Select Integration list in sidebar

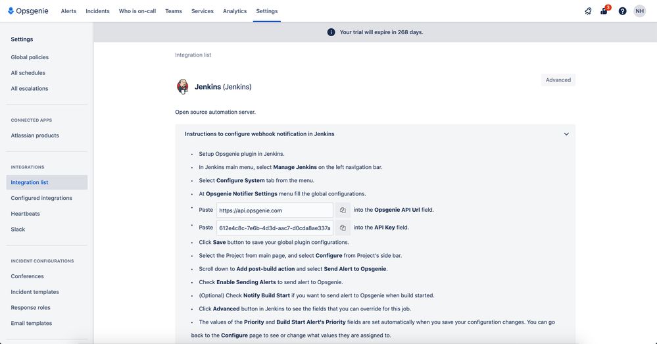pyautogui.click(x=47, y=182)
